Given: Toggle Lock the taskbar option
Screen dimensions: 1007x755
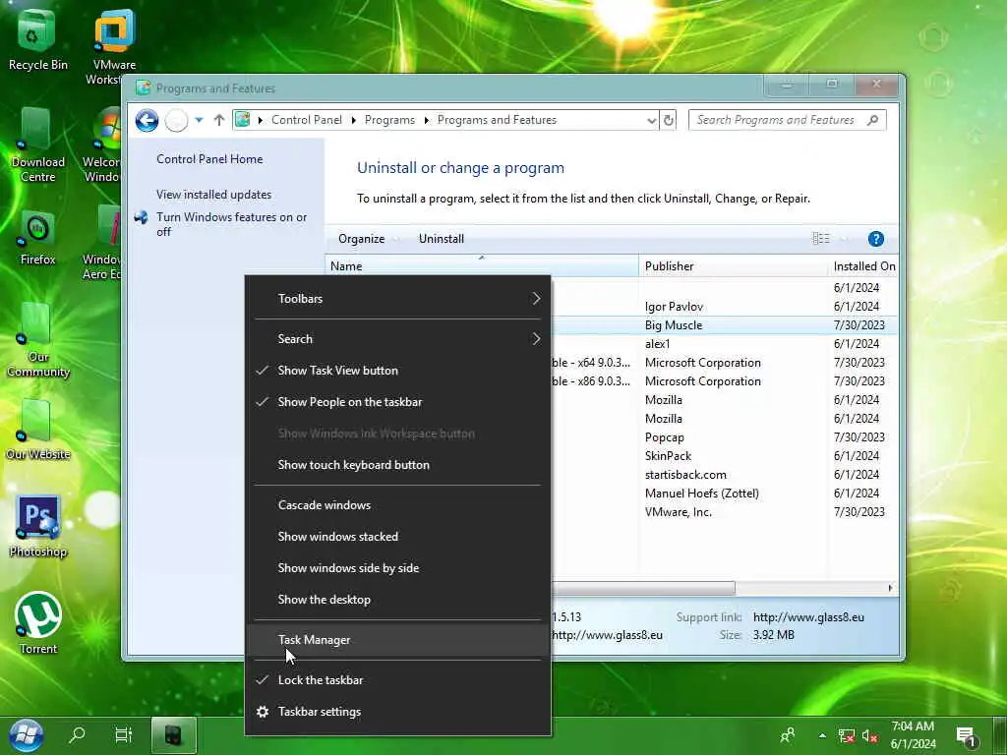Looking at the screenshot, I should coord(398,680).
